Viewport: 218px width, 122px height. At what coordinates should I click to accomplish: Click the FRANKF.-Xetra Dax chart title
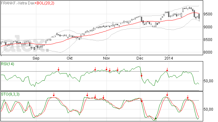tap(18, 3)
